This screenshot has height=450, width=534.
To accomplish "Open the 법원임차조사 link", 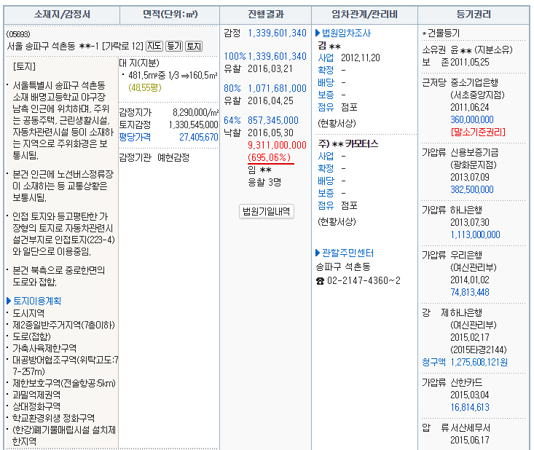I will tap(346, 33).
